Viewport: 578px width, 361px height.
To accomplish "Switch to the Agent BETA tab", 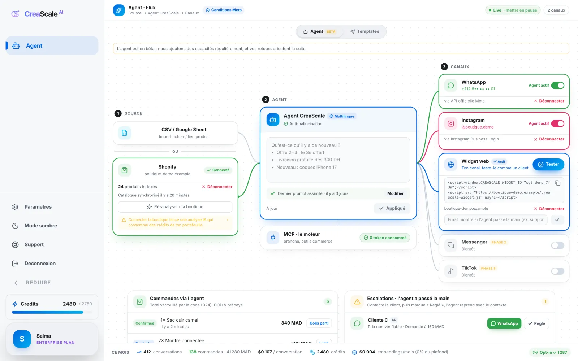I will (319, 32).
